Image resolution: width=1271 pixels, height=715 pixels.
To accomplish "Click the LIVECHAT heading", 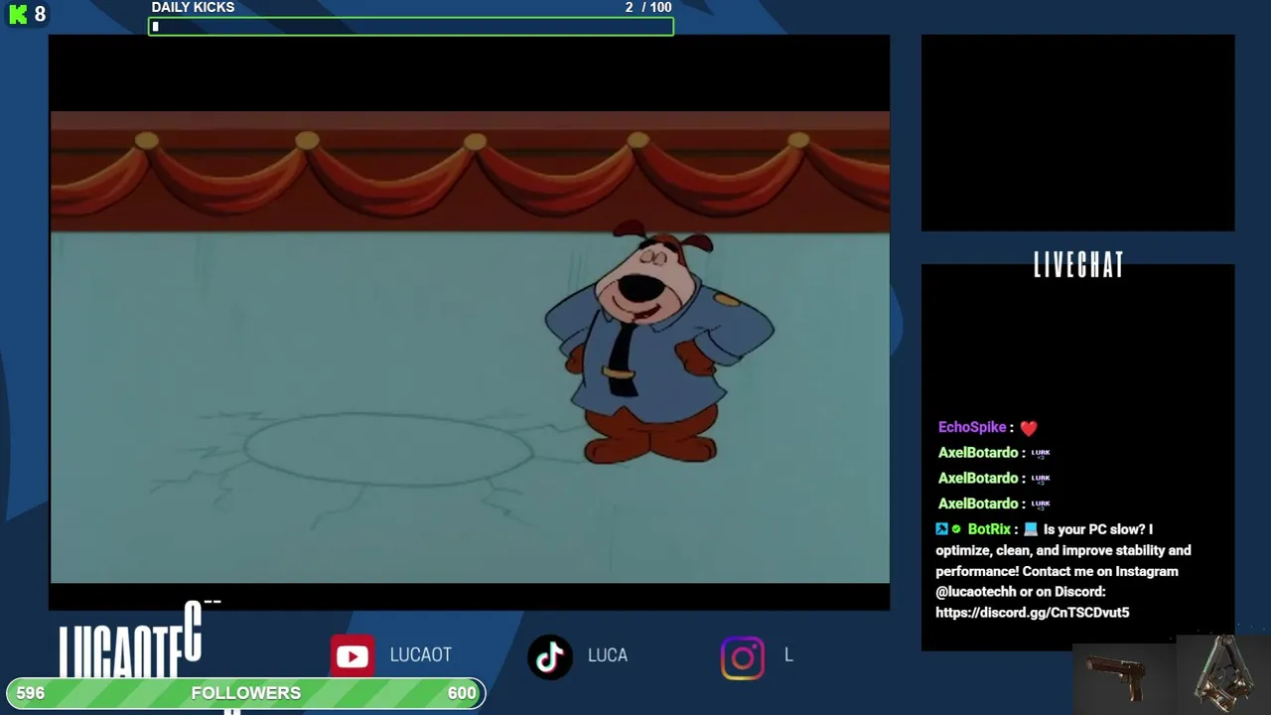I will 1078,264.
